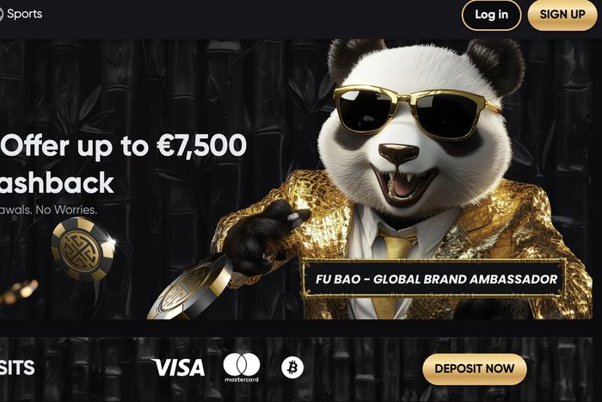Image resolution: width=602 pixels, height=402 pixels.
Task: Click the panda mascot's nose
Action: point(398,153)
